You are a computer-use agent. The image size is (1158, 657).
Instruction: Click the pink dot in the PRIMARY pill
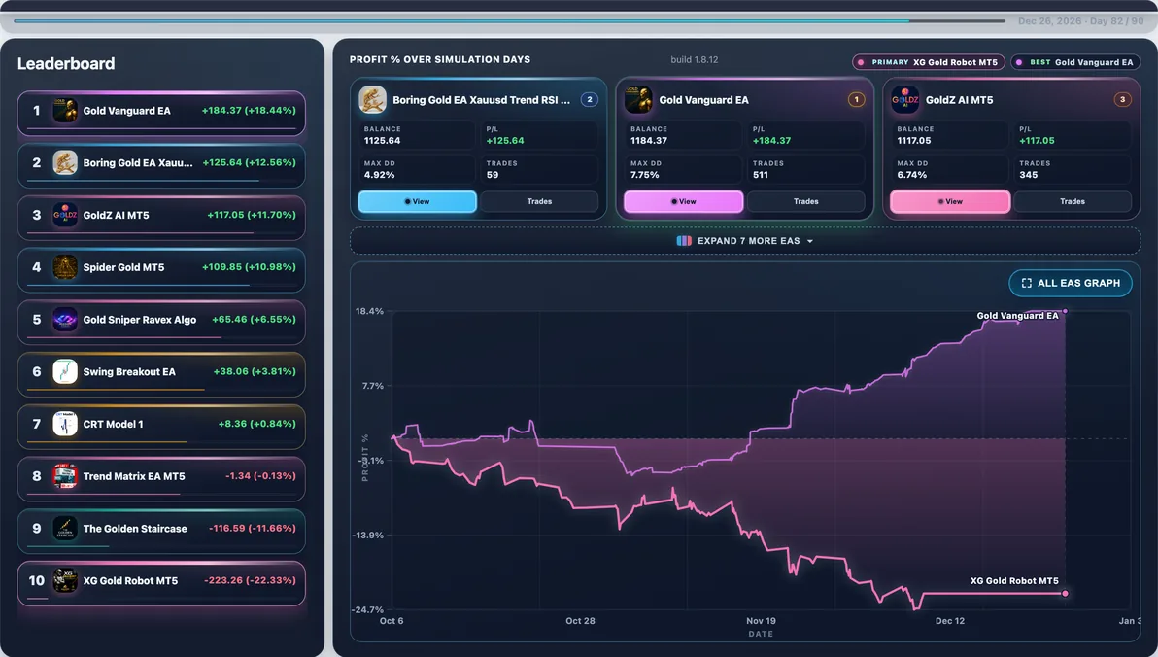[x=861, y=63]
